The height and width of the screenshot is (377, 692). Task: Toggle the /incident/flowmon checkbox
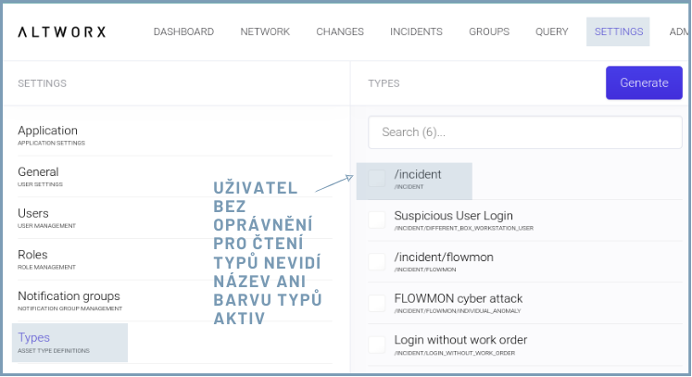[377, 262]
